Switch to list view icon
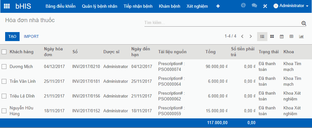The image size is (312, 128). click(262, 37)
